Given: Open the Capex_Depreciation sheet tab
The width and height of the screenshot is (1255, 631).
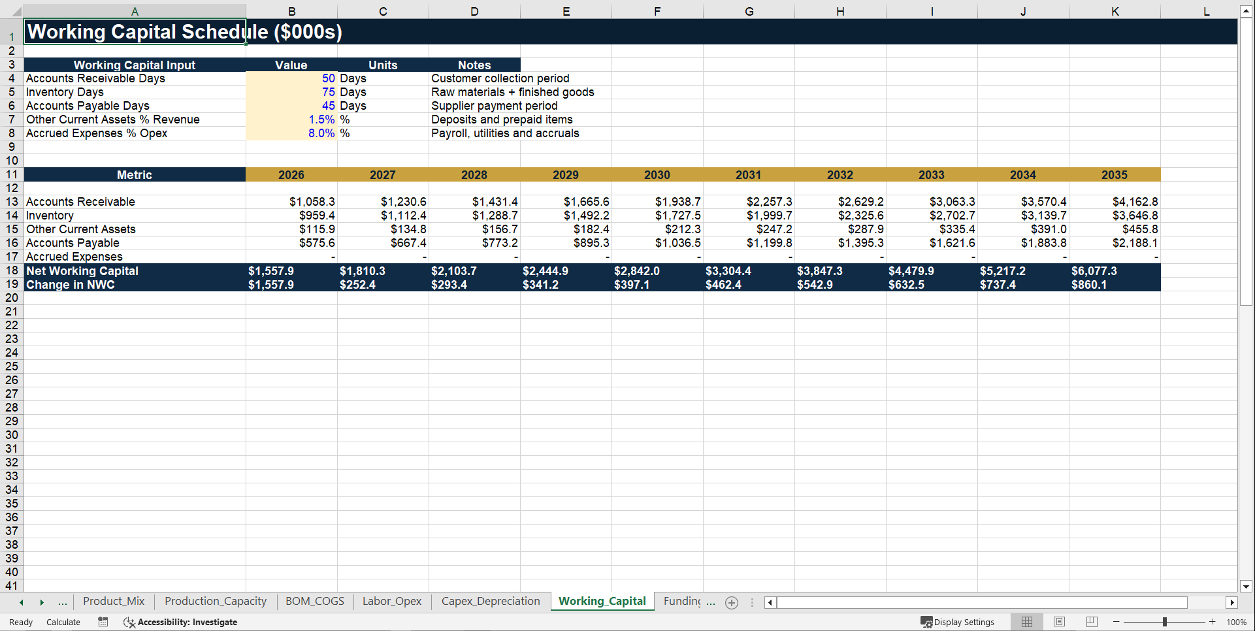Looking at the screenshot, I should [x=491, y=601].
